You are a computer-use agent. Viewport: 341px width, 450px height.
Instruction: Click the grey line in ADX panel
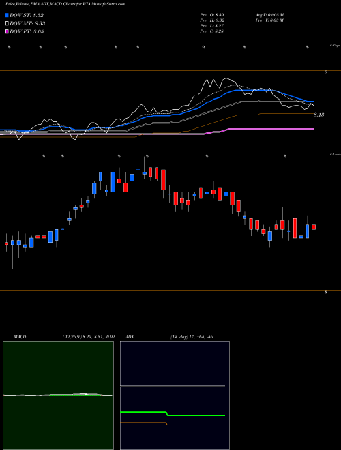(173, 387)
